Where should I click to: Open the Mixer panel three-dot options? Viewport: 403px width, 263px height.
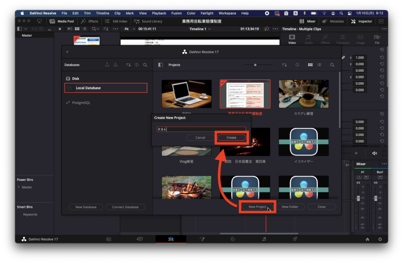click(x=384, y=164)
